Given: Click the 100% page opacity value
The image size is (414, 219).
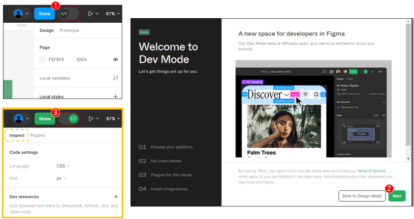Looking at the screenshot, I should [x=82, y=60].
